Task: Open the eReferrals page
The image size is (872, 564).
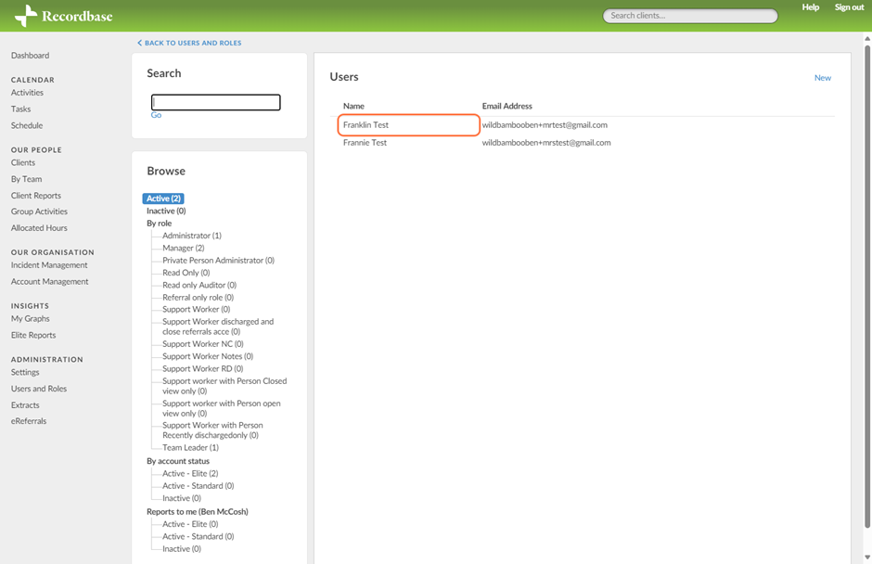Action: point(30,420)
